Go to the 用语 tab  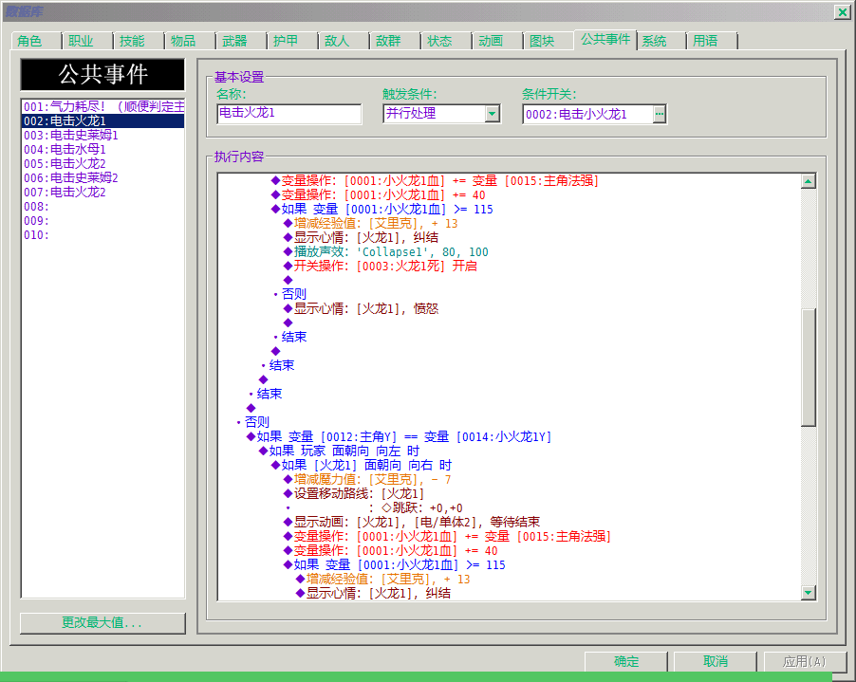pyautogui.click(x=713, y=41)
